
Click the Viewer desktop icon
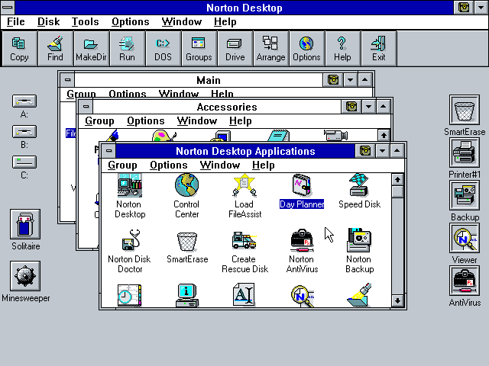pyautogui.click(x=465, y=238)
